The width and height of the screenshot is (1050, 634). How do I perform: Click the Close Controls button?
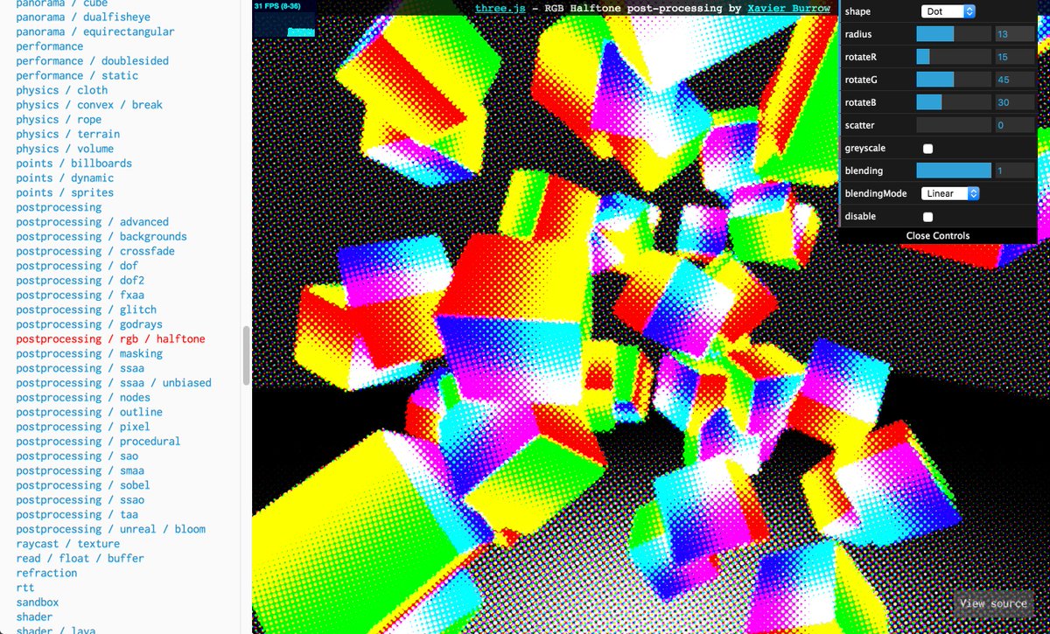[937, 235]
